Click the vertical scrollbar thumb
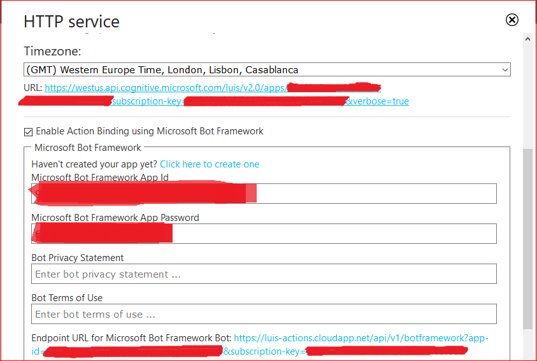The height and width of the screenshot is (361, 537). tap(527, 239)
